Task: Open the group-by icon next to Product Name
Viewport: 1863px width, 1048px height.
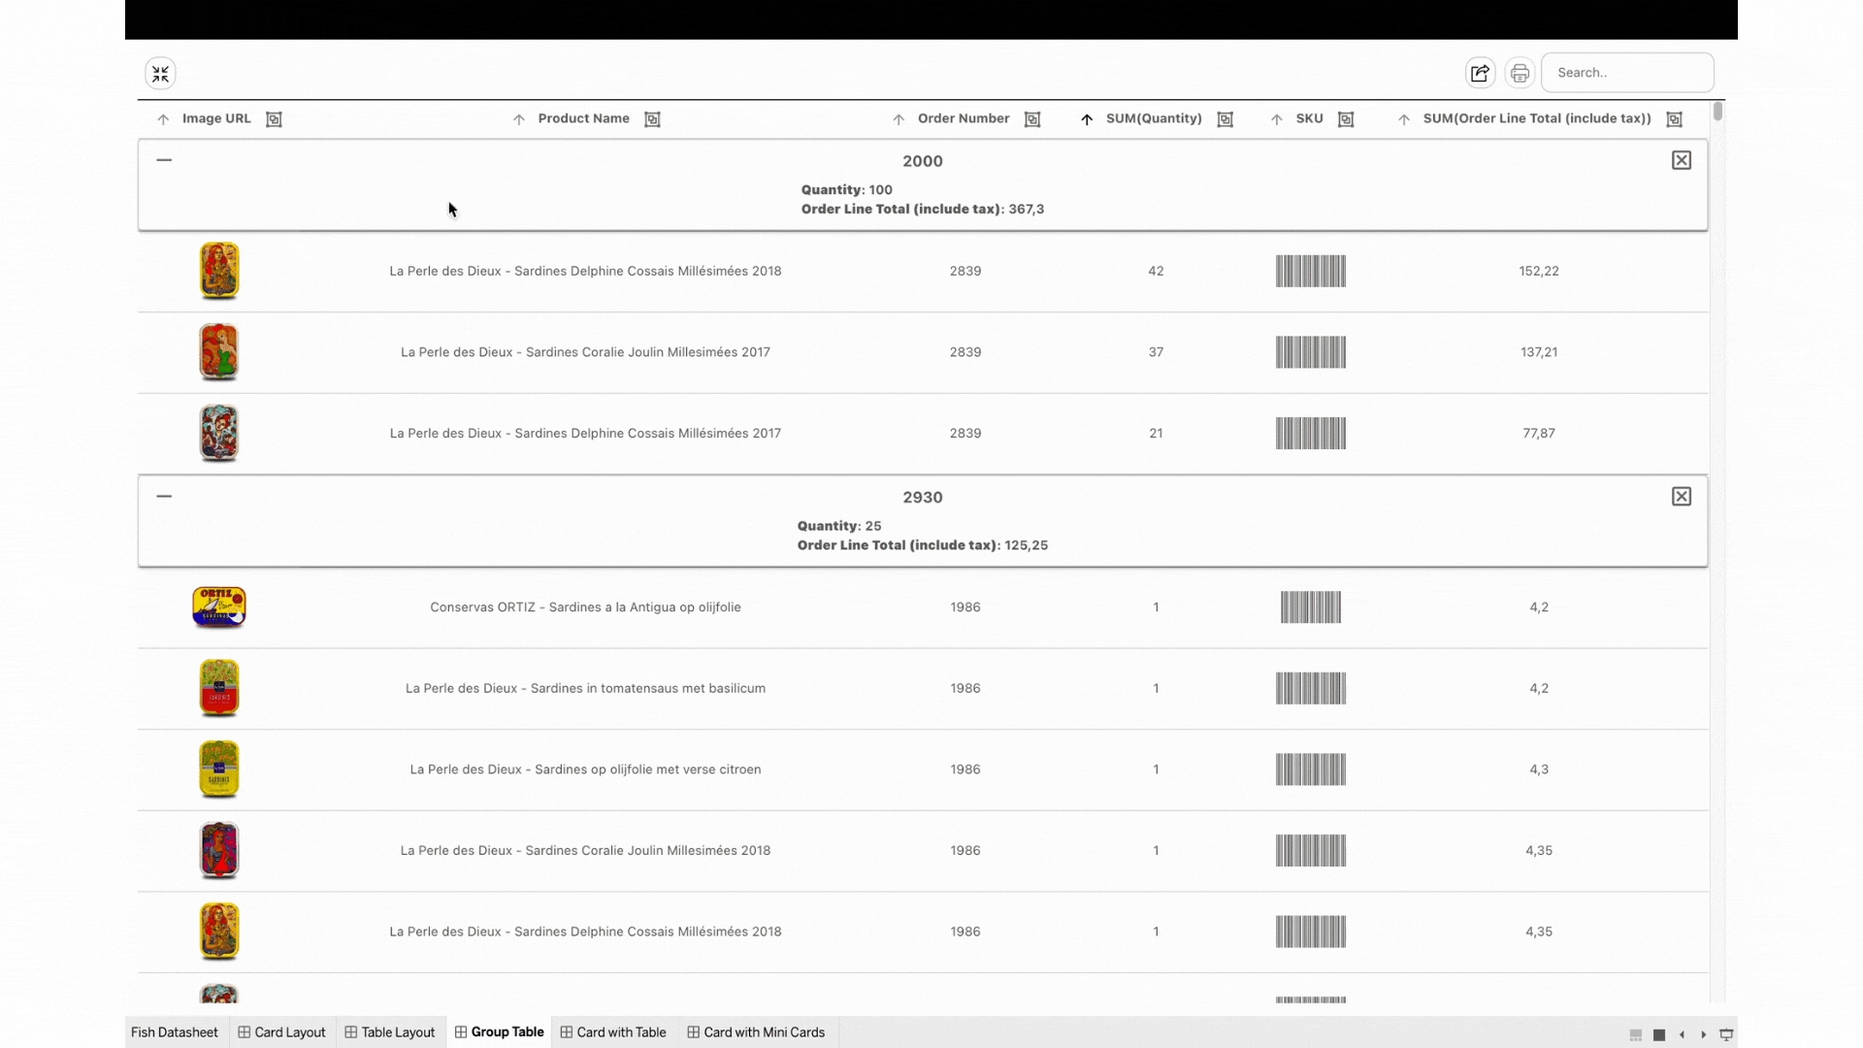Action: point(652,119)
